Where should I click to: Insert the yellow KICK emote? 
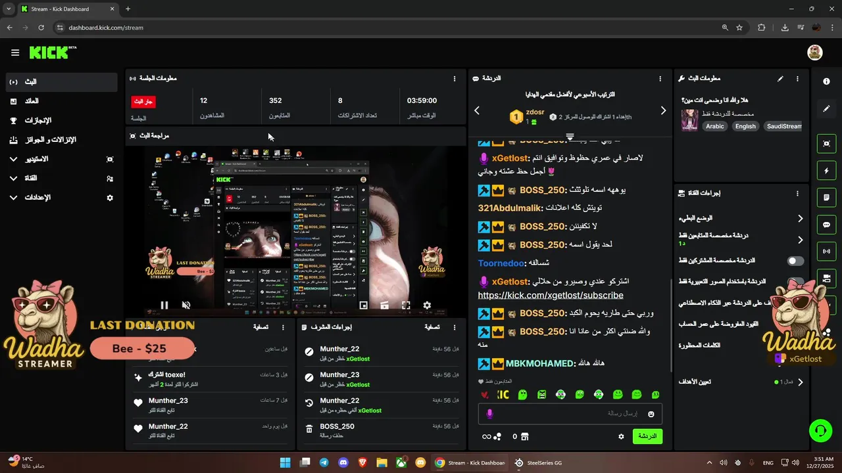coord(503,395)
